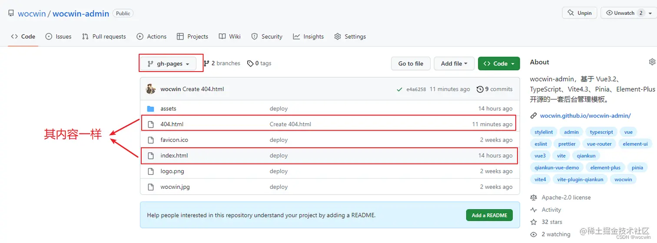Open the Create 404.html commit message

(x=203, y=89)
